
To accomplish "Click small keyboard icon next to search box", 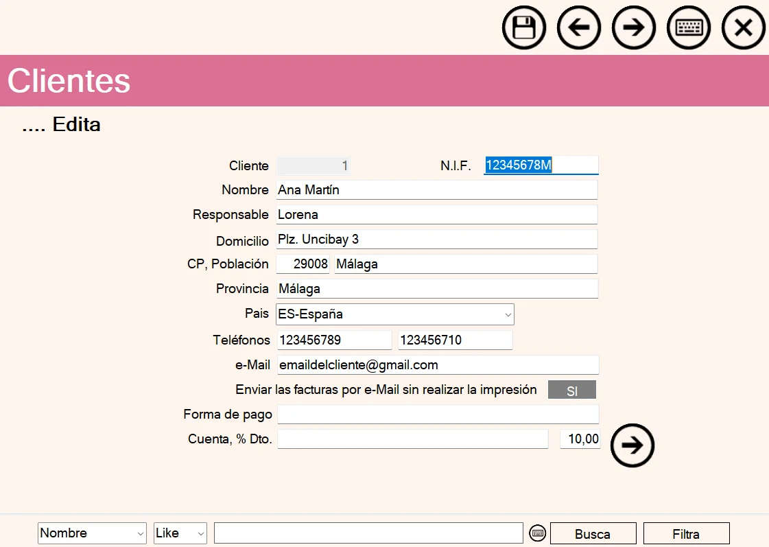I will (x=538, y=533).
